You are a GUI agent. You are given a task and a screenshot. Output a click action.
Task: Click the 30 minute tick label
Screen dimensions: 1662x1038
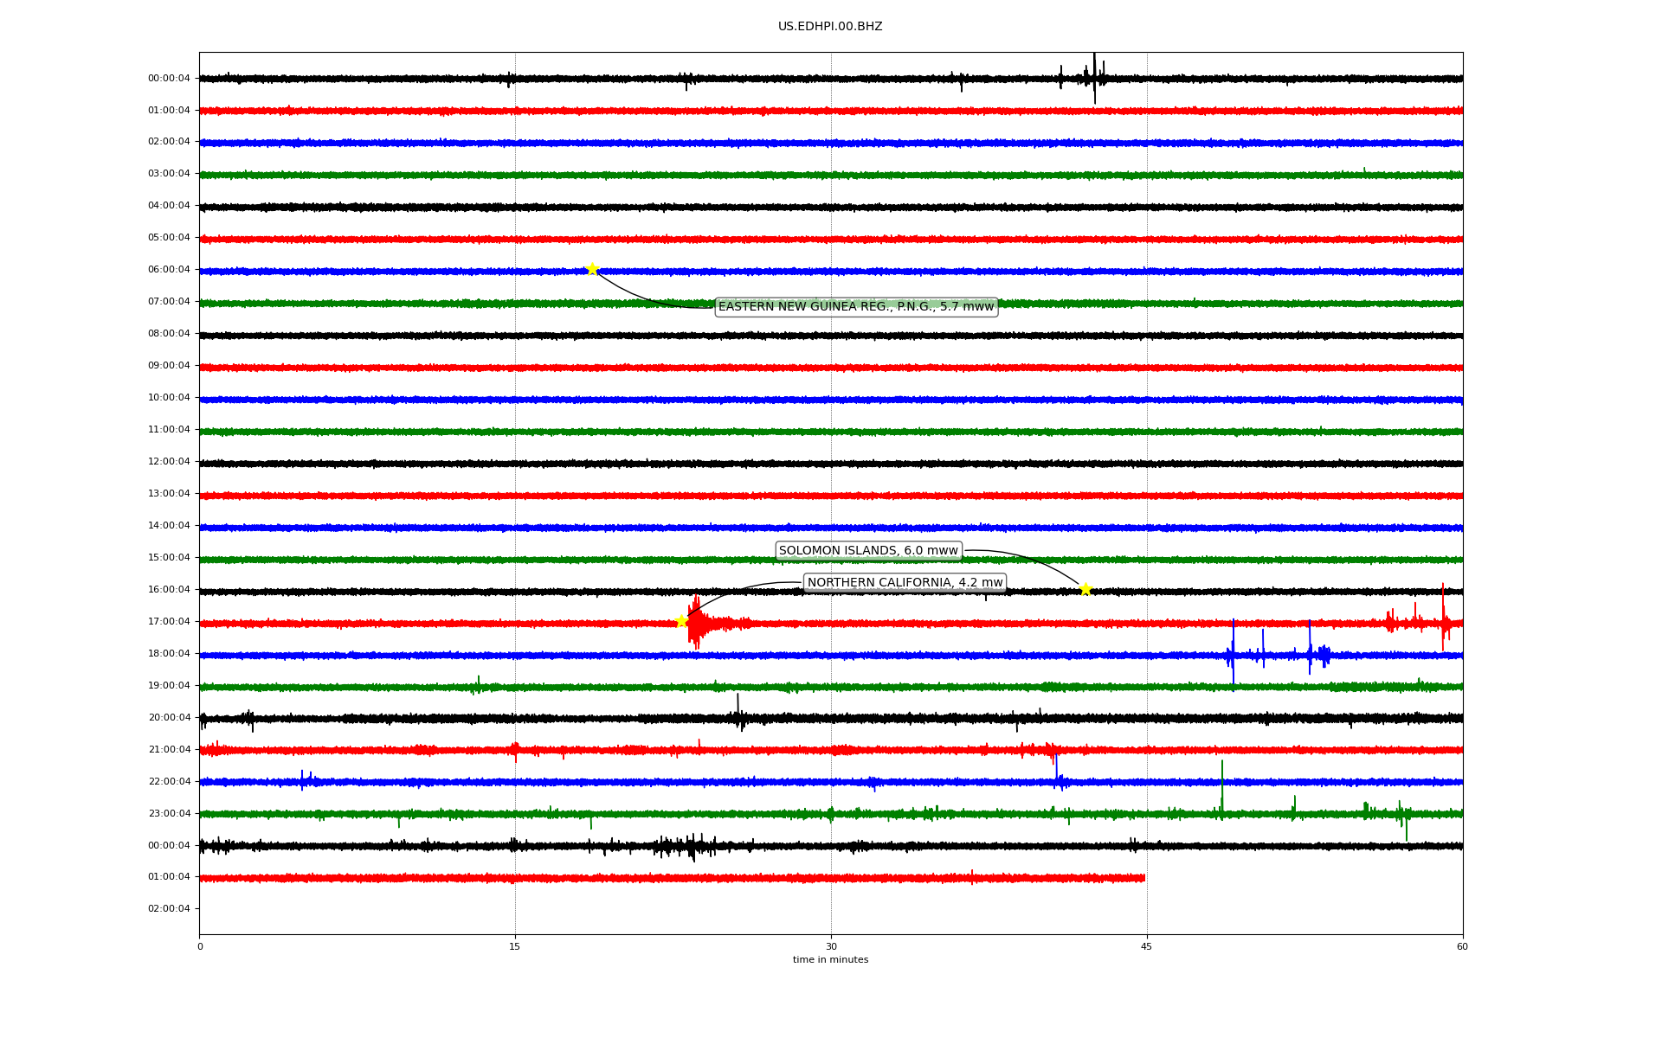[x=831, y=947]
